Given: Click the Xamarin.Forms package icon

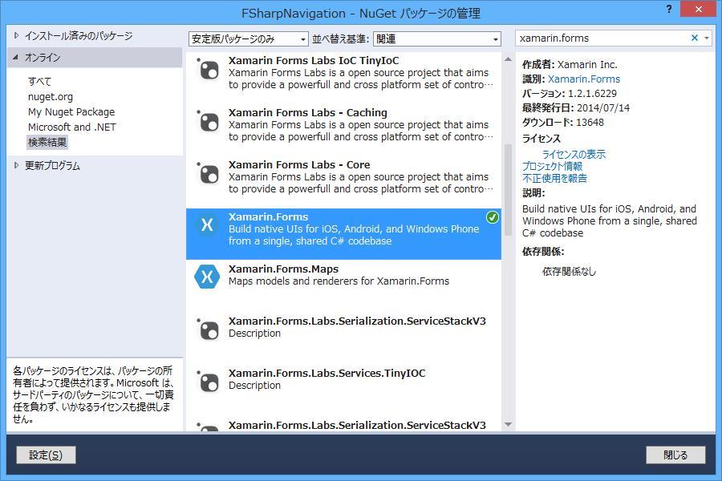Looking at the screenshot, I should coord(207,225).
